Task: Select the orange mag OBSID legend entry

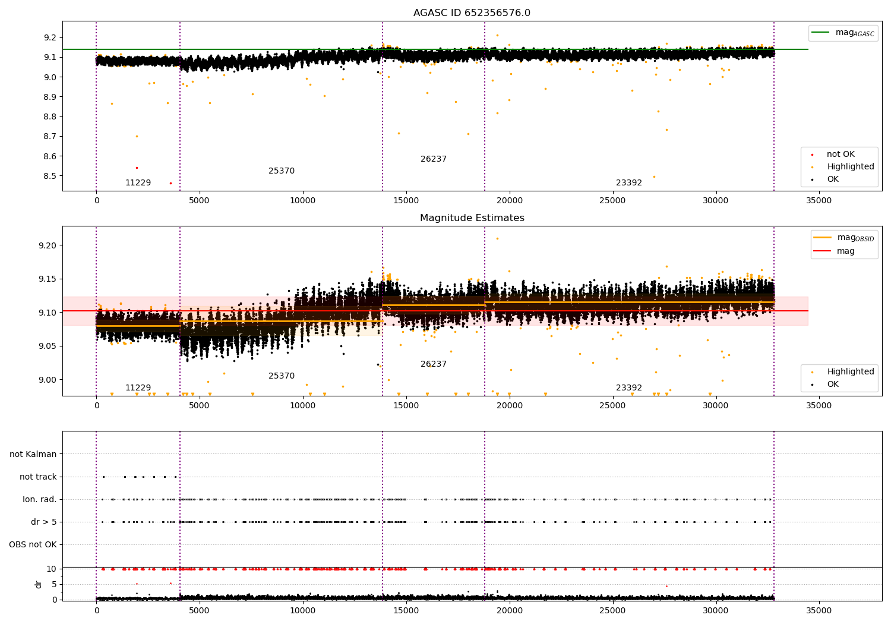Action: tap(843, 238)
